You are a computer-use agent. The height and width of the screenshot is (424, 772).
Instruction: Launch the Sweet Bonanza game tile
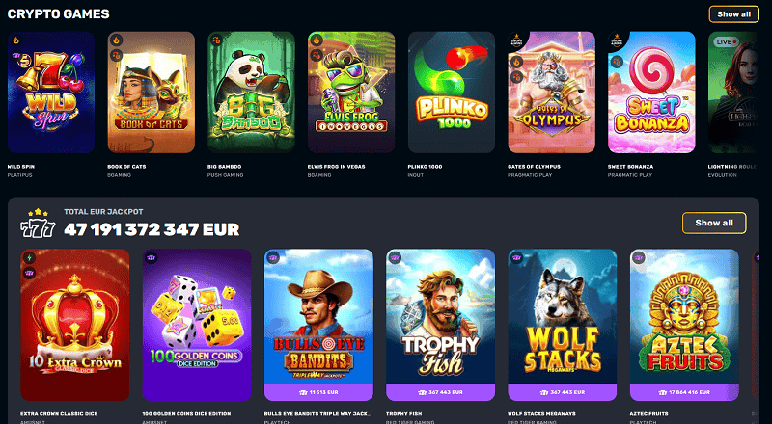click(x=651, y=92)
